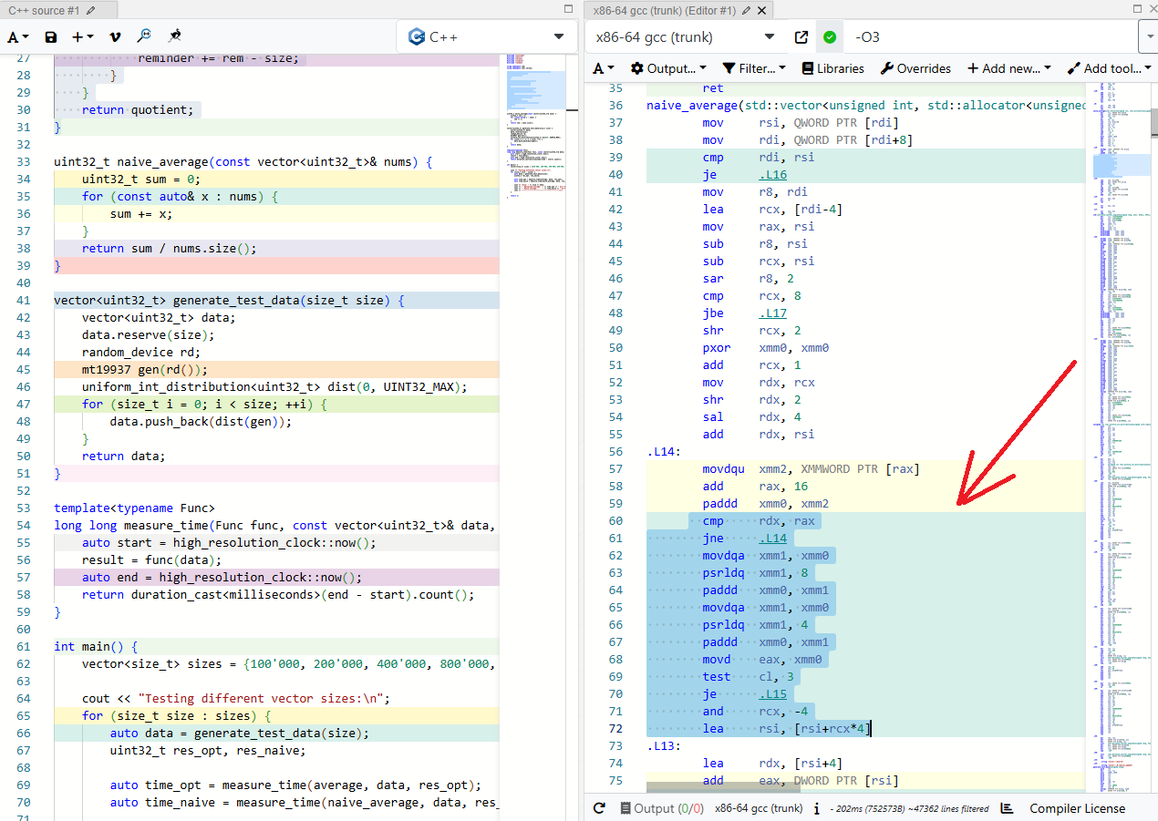This screenshot has height=821, width=1158.
Task: Click the recompile refresh icon
Action: (x=599, y=808)
